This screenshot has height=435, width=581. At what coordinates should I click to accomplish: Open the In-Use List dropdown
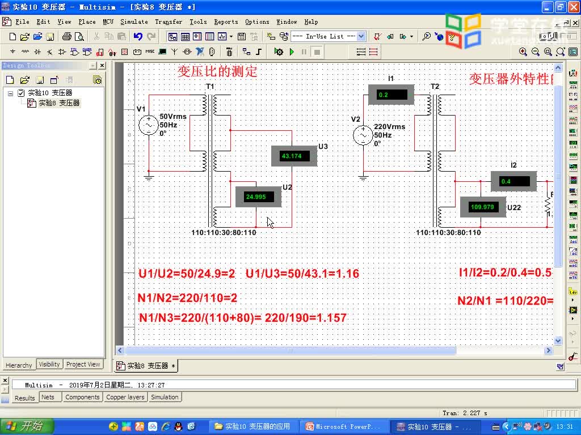click(361, 37)
